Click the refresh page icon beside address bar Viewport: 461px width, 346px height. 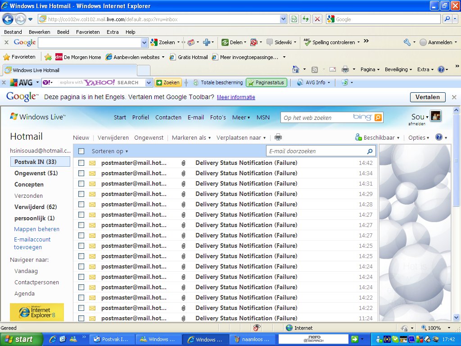tap(306, 19)
